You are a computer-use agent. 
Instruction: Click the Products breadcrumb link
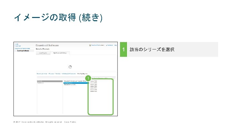51,74
